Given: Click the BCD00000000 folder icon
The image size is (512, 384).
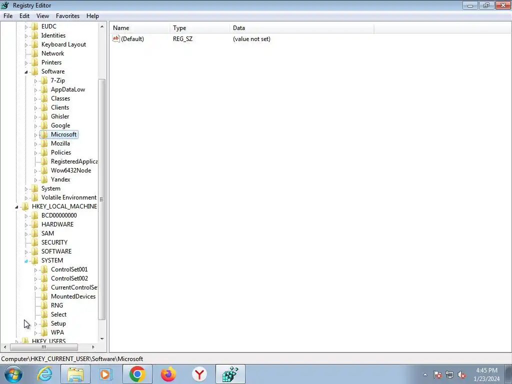Looking at the screenshot, I should tap(34, 215).
